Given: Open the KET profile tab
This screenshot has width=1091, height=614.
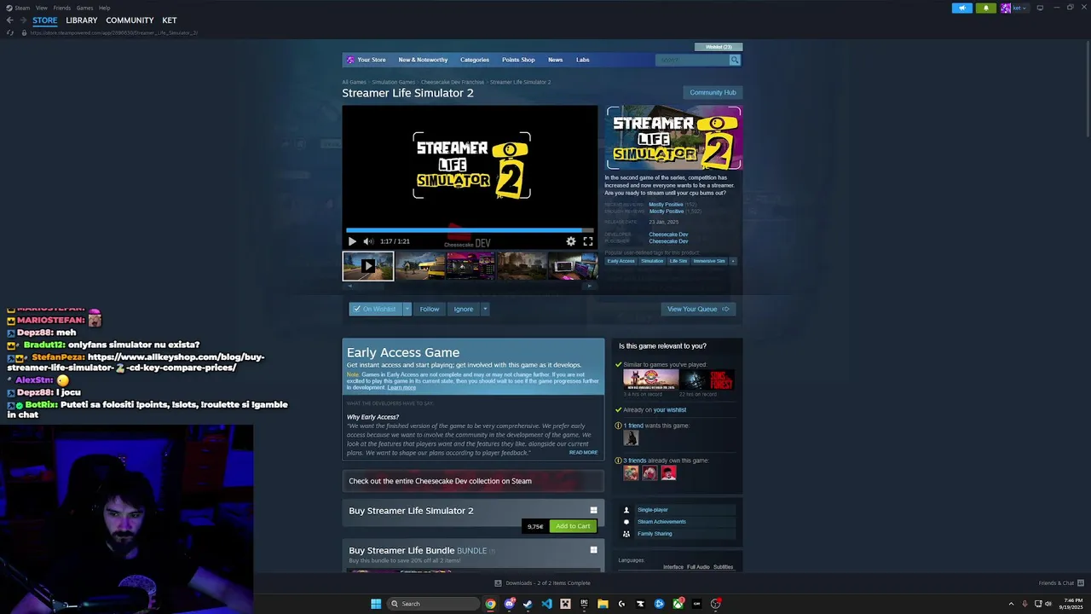Looking at the screenshot, I should click(x=170, y=20).
